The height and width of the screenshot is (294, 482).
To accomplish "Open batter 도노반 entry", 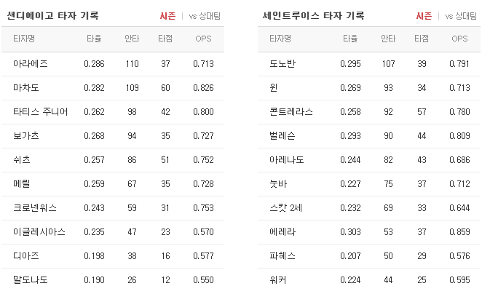I will 283,64.
